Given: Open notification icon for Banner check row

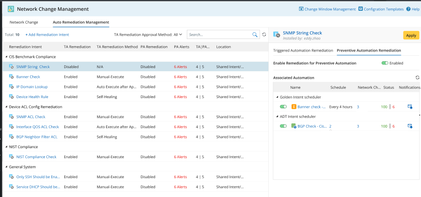Looking at the screenshot, I should pos(410,107).
